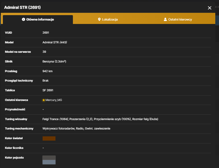219x168 pixels.
Task: Click the Silnik row label
Action: (9, 61)
